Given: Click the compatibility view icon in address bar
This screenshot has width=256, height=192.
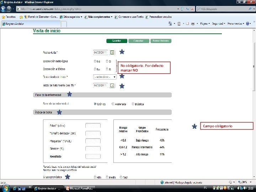Looking at the screenshot, I should (182, 9).
